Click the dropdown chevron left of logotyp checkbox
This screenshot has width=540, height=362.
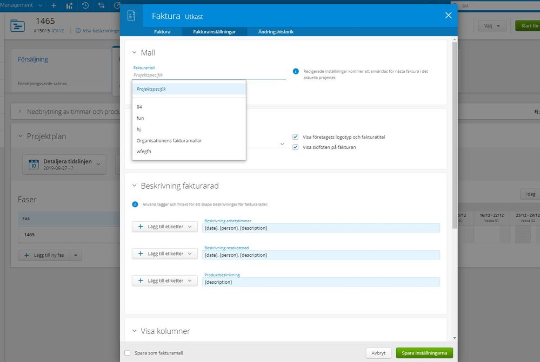click(282, 144)
